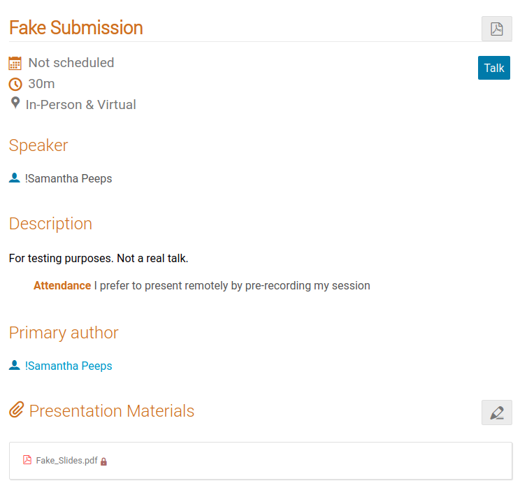Click the primary author person icon
This screenshot has width=520, height=488.
point(14,365)
